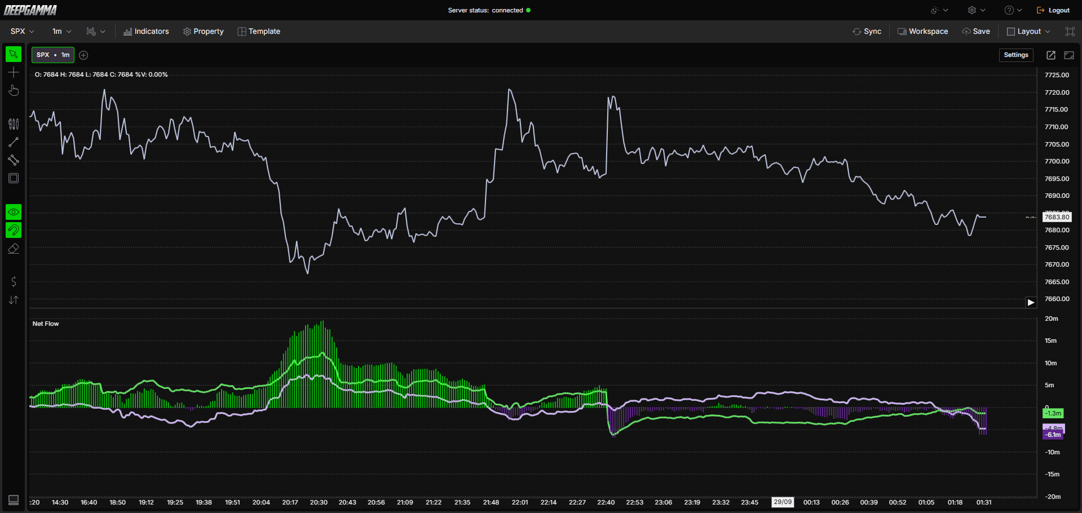
Task: Click the dollar sign price tool
Action: coord(14,282)
